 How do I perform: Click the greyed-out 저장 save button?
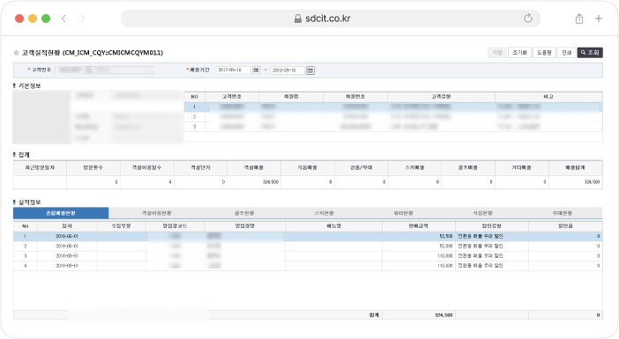coord(497,53)
